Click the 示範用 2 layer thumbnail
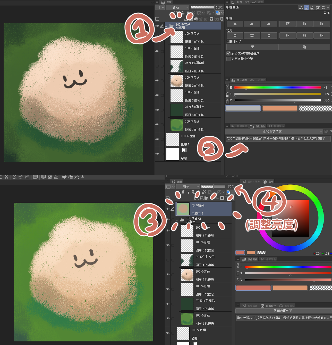Image resolution: width=332 pixels, height=345 pixels. 183,209
